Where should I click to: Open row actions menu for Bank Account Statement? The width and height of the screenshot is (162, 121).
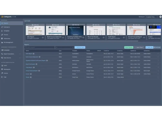click(158, 57)
